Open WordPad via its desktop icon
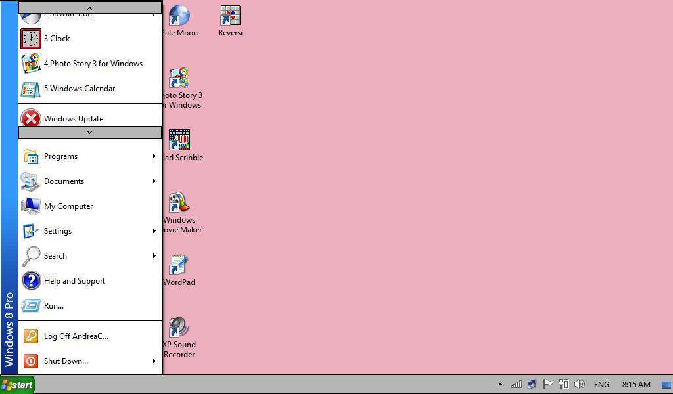Image resolution: width=673 pixels, height=394 pixels. tap(179, 266)
